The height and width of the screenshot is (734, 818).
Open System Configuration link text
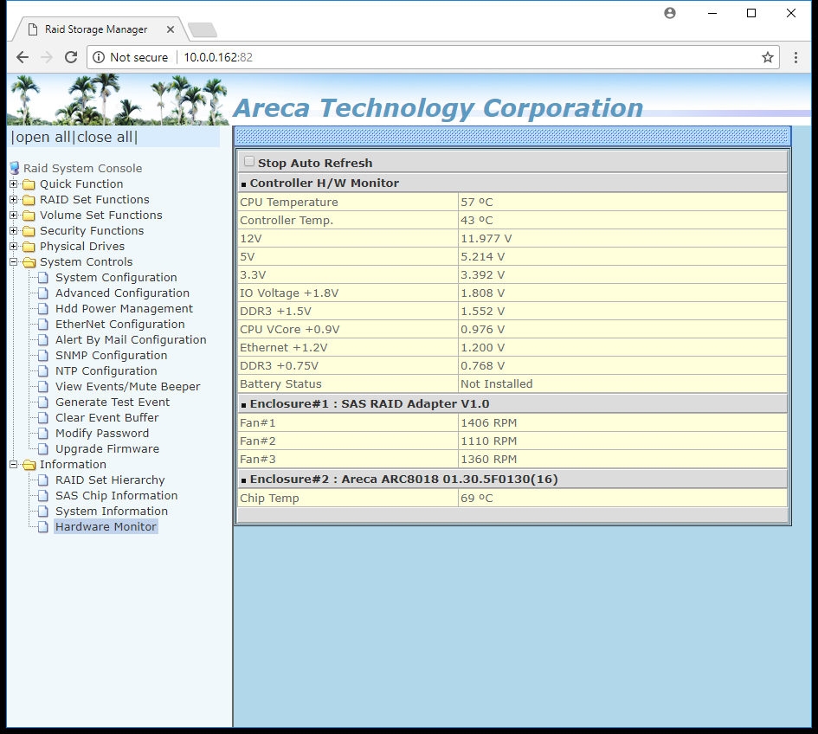(116, 278)
